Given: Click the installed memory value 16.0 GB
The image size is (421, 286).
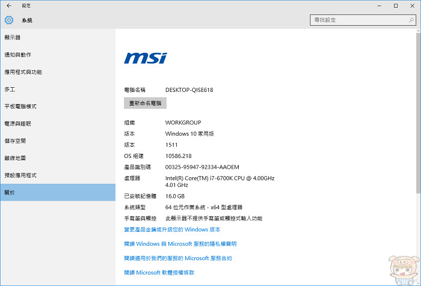Looking at the screenshot, I should [x=175, y=196].
